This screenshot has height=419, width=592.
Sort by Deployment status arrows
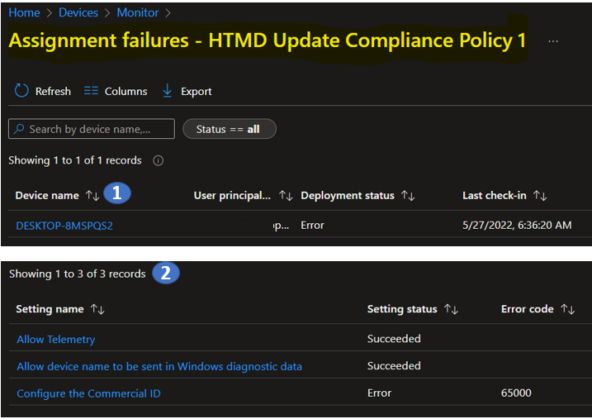click(x=408, y=195)
